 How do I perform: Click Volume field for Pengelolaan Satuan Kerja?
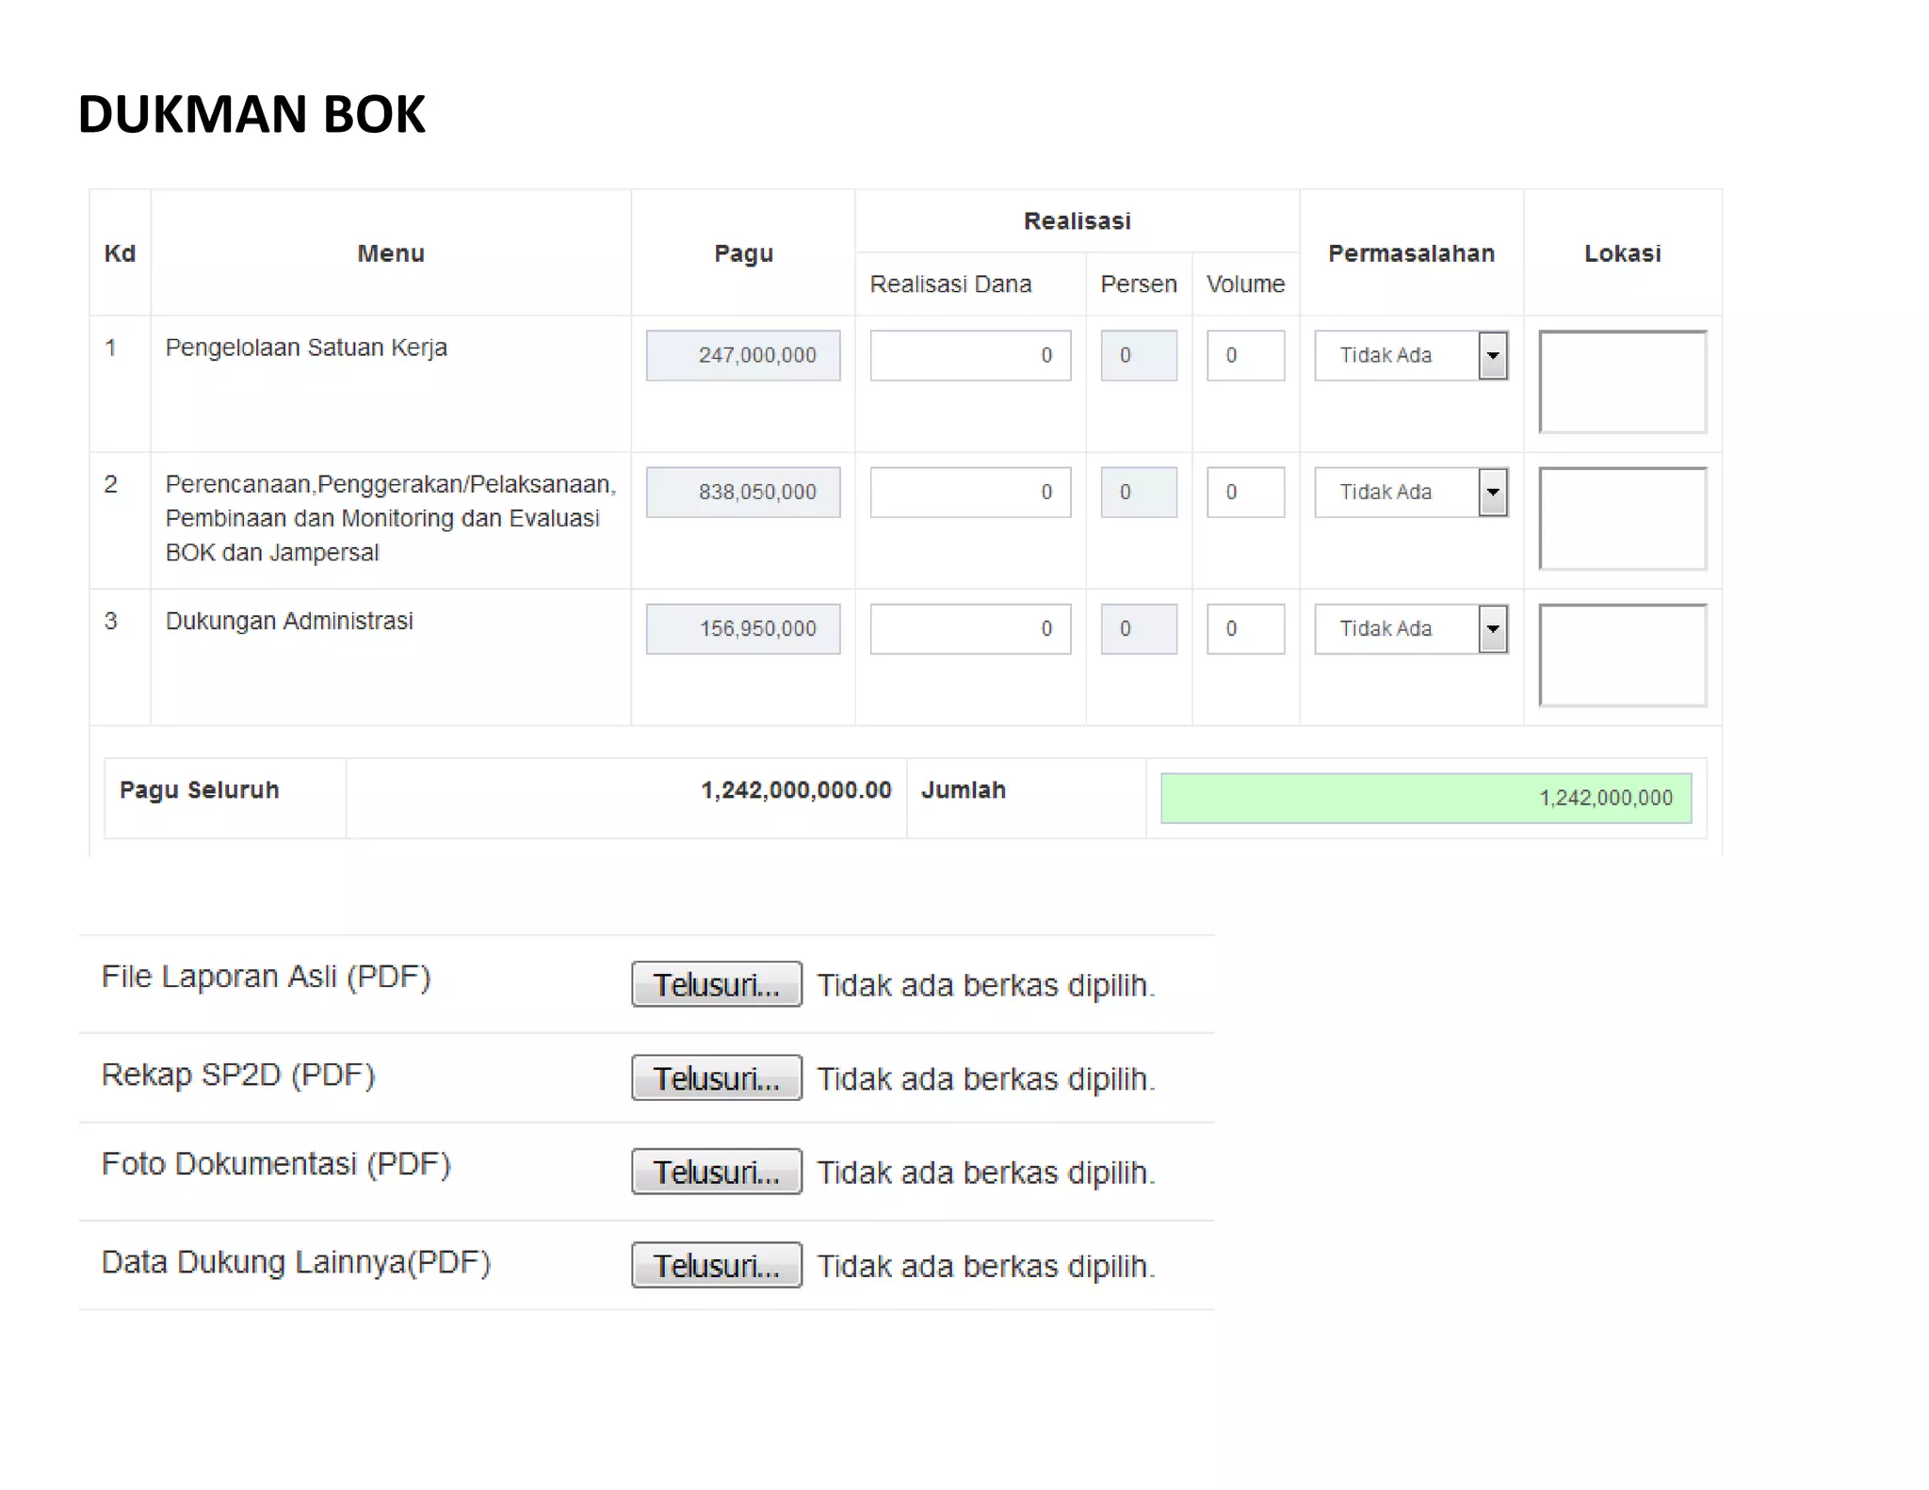(x=1245, y=355)
